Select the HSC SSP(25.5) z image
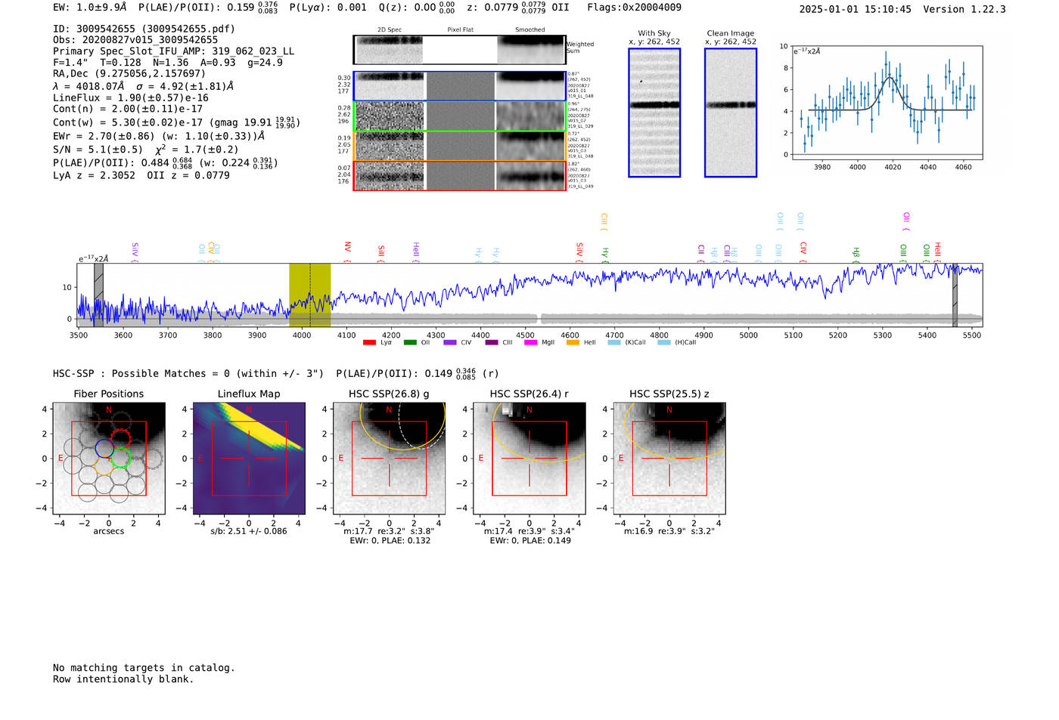 pyautogui.click(x=669, y=459)
